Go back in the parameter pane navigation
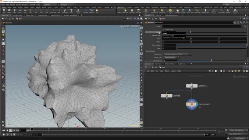The width and height of the screenshot is (249, 140). pyautogui.click(x=146, y=19)
